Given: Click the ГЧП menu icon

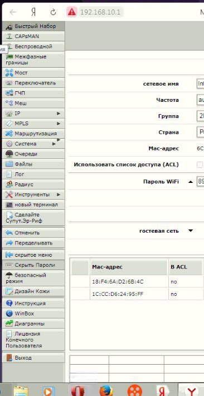Looking at the screenshot, I should 9,93.
